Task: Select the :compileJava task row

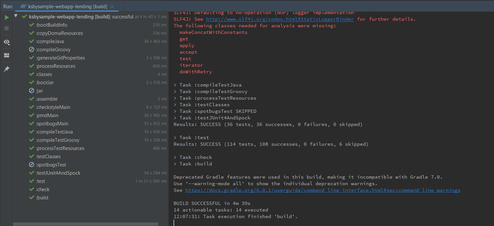Action: pos(91,41)
